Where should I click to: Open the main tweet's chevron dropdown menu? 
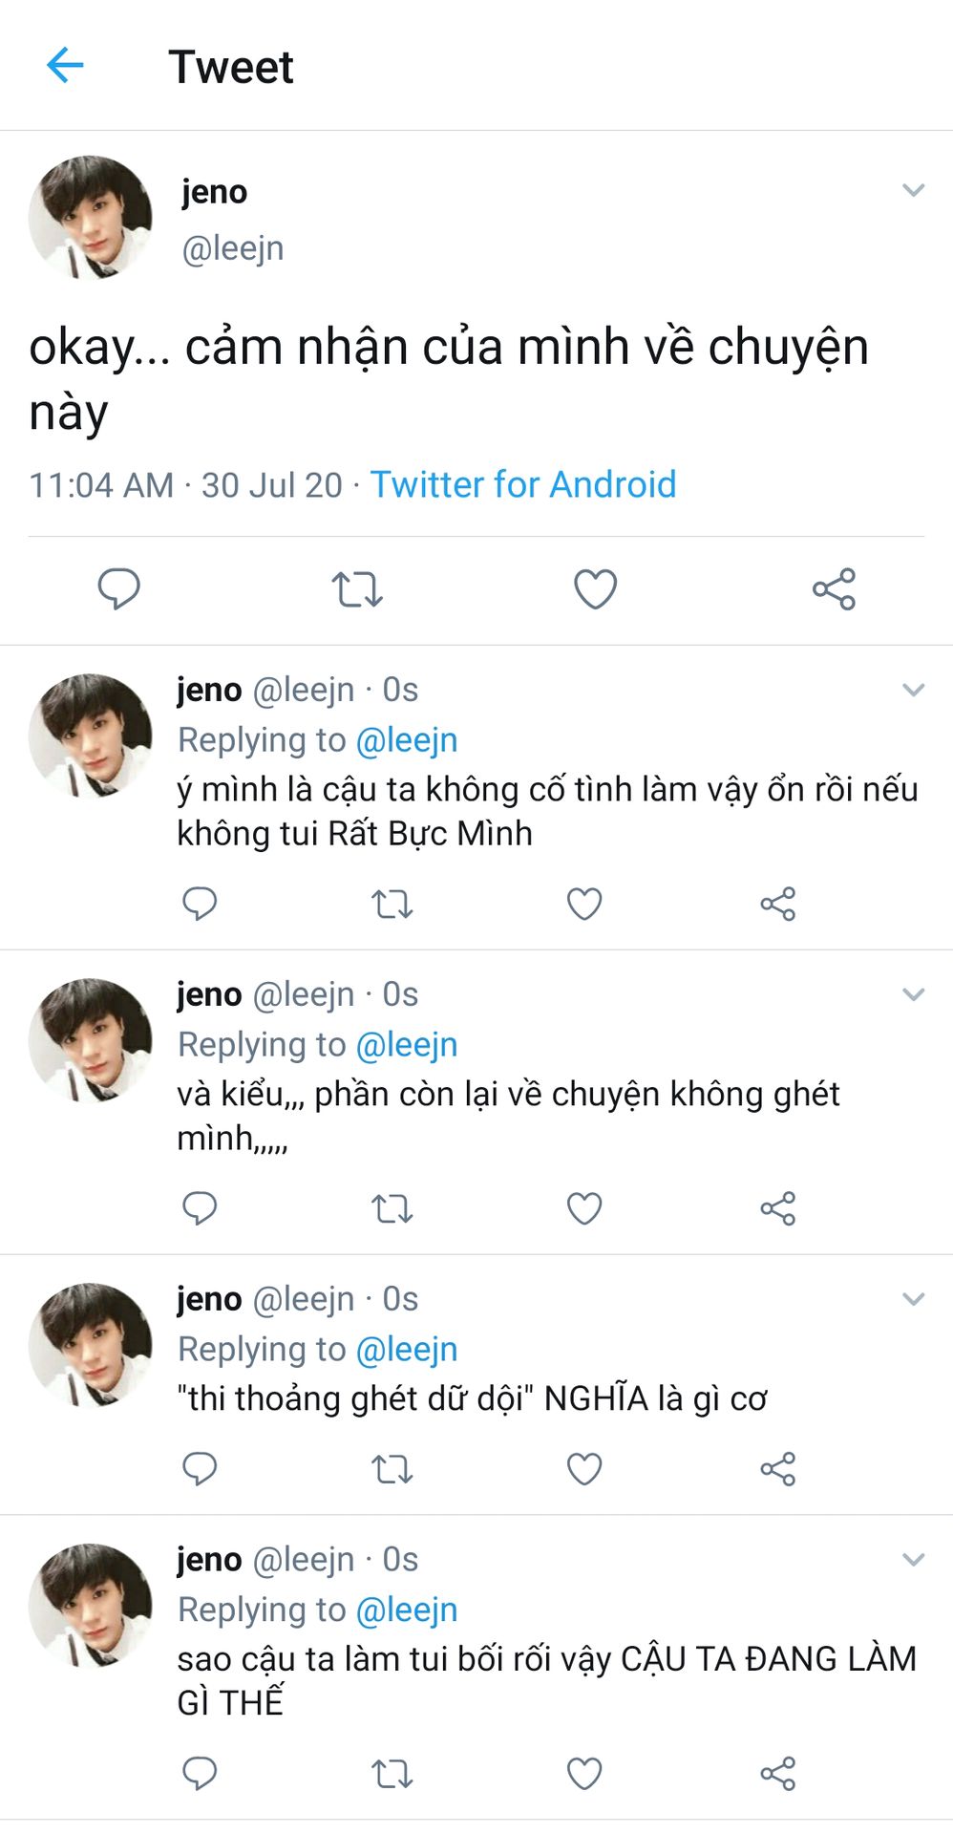pos(914,190)
